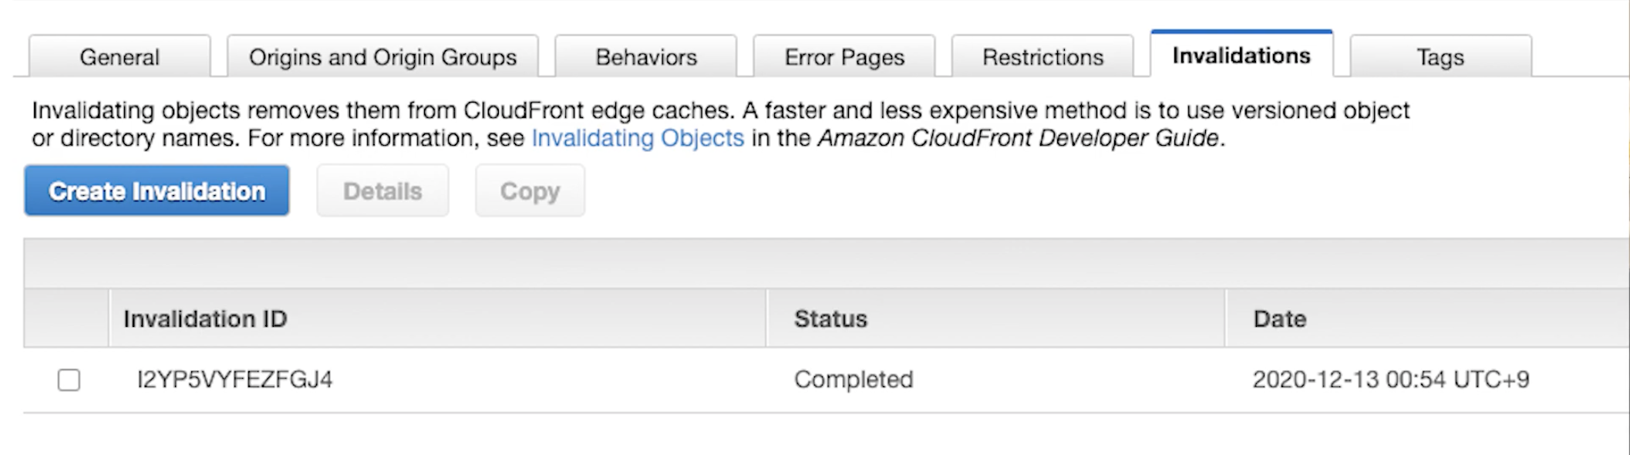This screenshot has width=1630, height=455.
Task: Select the I2YP5VYFEZFGJ4 invalidation ID text
Action: 234,379
